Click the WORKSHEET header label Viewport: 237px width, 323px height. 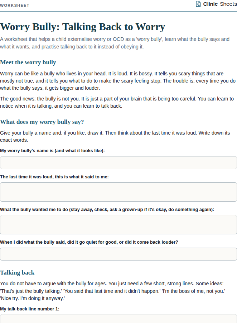point(15,5)
